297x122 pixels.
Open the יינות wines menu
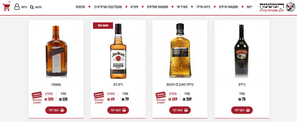(x=249, y=7)
